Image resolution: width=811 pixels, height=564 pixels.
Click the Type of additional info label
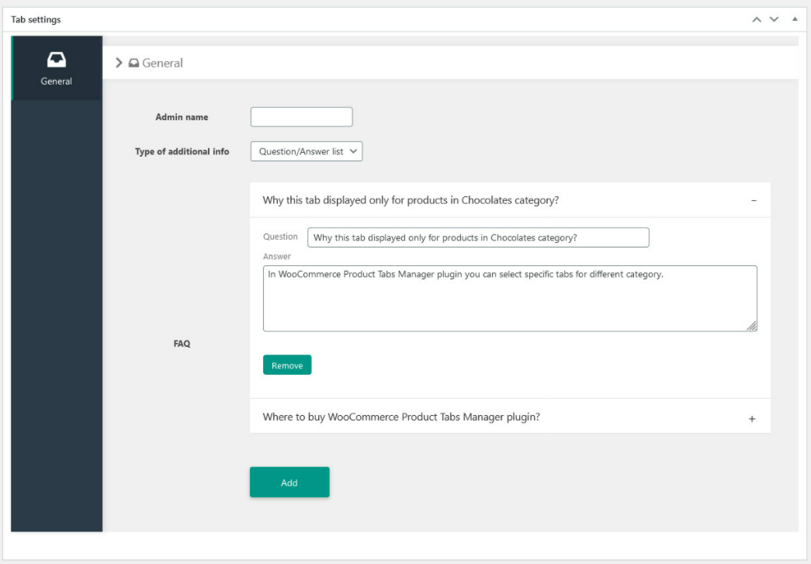tap(182, 151)
